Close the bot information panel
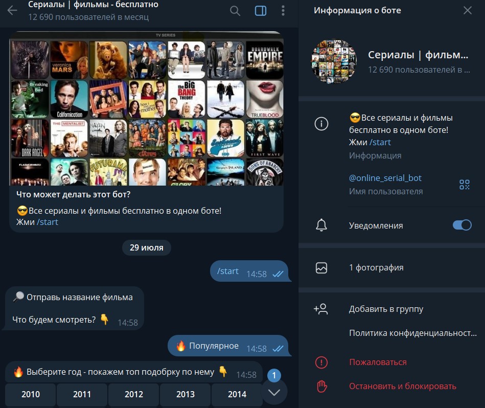Screen dimensions: 485x408 click(x=467, y=10)
